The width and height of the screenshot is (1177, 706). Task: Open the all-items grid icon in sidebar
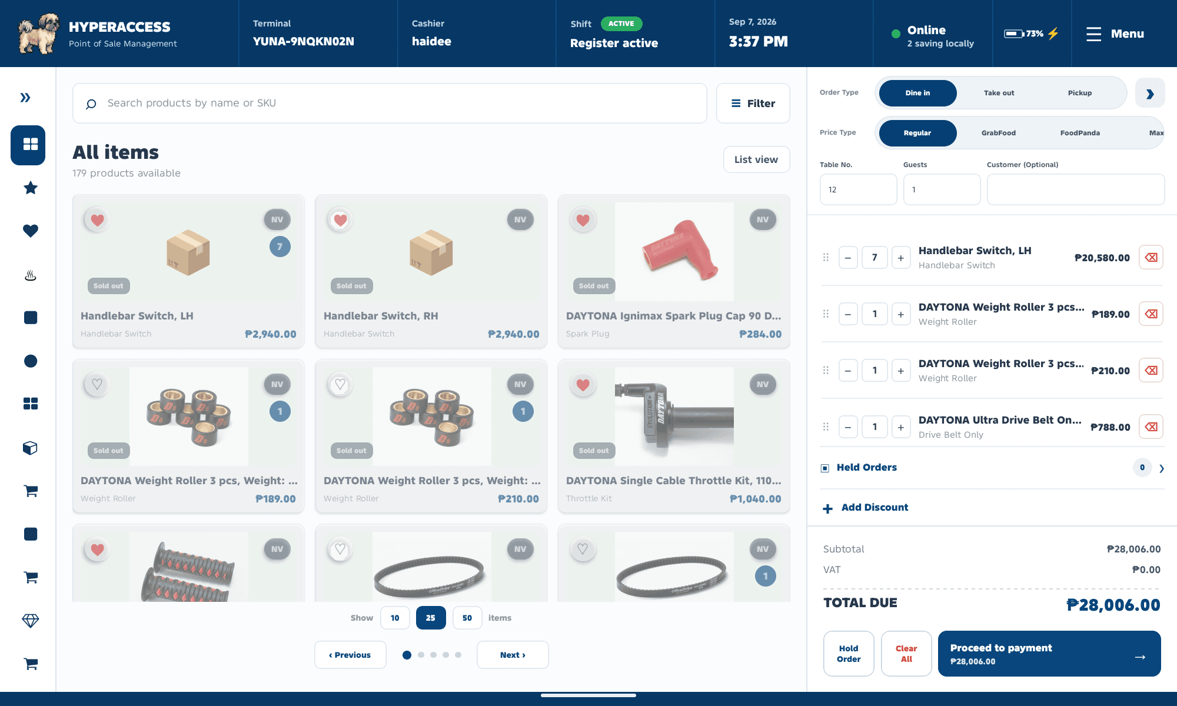28,145
